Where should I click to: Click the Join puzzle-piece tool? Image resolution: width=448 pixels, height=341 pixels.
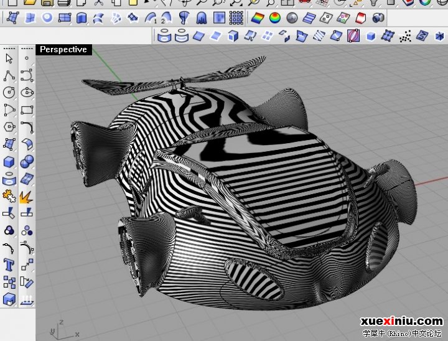point(9,196)
